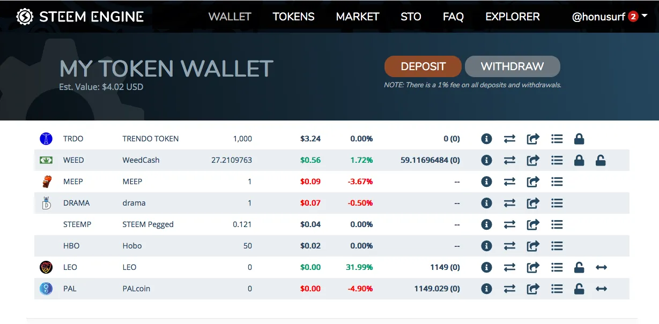Stake TRDO with the closed lock icon
The width and height of the screenshot is (659, 324).
pos(579,139)
